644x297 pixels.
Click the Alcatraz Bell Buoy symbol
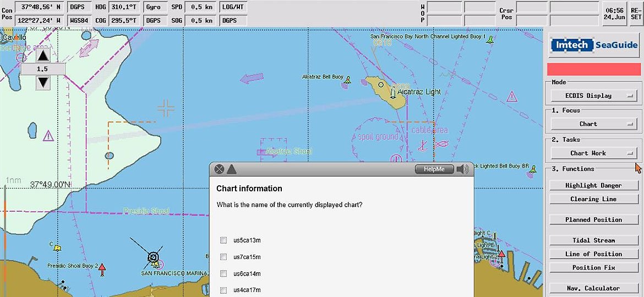pos(347,82)
